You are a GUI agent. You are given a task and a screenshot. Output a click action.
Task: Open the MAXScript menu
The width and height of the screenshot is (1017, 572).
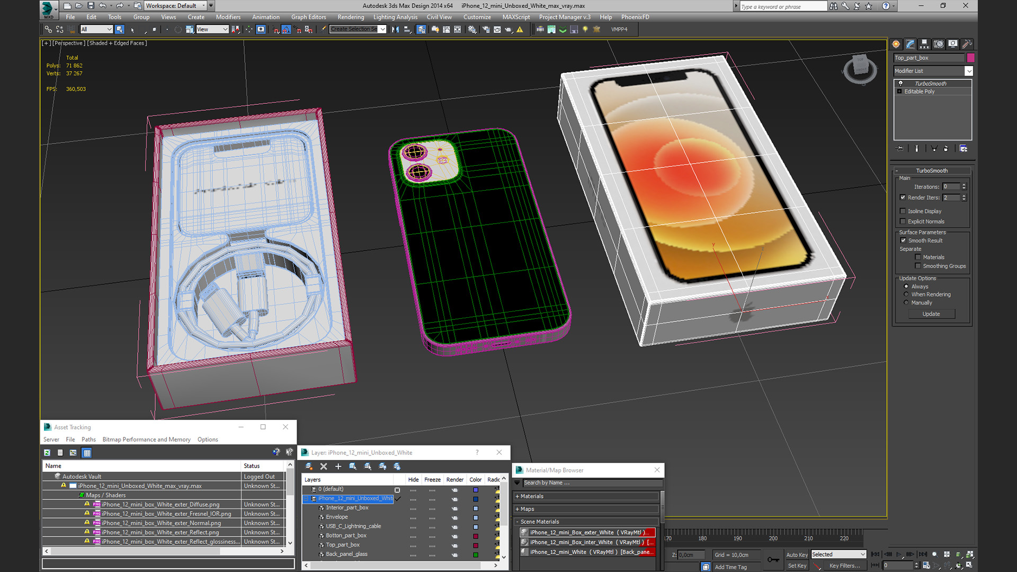[516, 17]
